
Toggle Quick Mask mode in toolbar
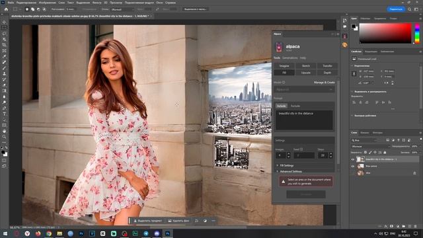point(4,160)
